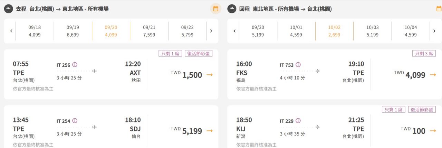Select outbound date 09/22 priced 5,799

[187, 31]
